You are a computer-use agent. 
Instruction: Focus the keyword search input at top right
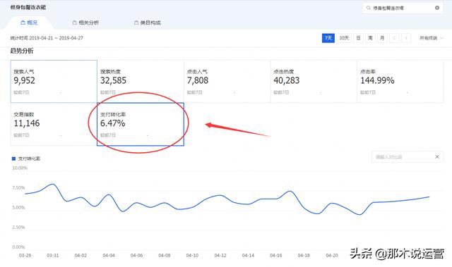(x=403, y=8)
